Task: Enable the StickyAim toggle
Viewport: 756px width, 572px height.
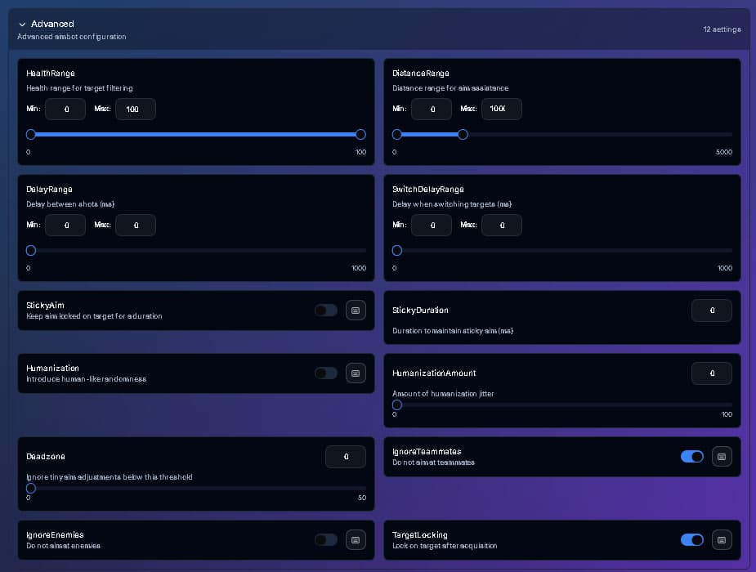Action: pos(325,311)
